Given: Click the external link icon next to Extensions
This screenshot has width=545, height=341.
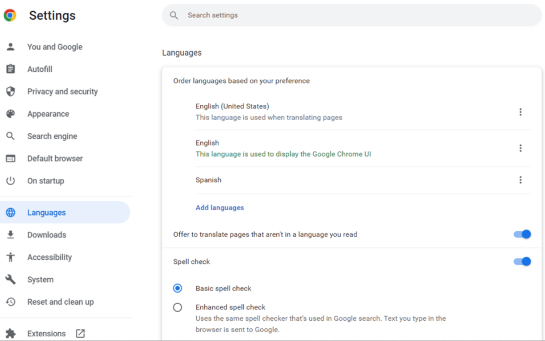Looking at the screenshot, I should (80, 334).
